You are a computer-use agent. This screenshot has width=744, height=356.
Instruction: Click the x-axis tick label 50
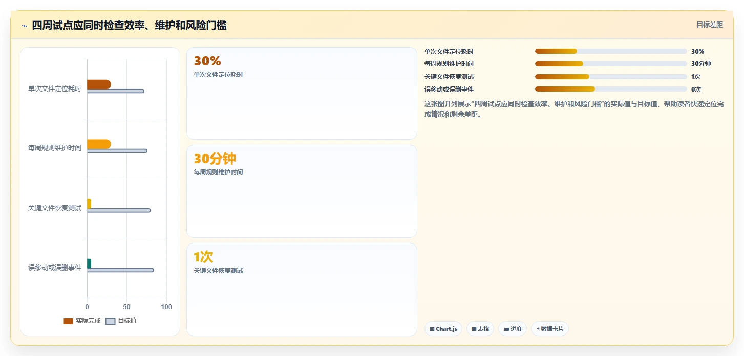[127, 307]
